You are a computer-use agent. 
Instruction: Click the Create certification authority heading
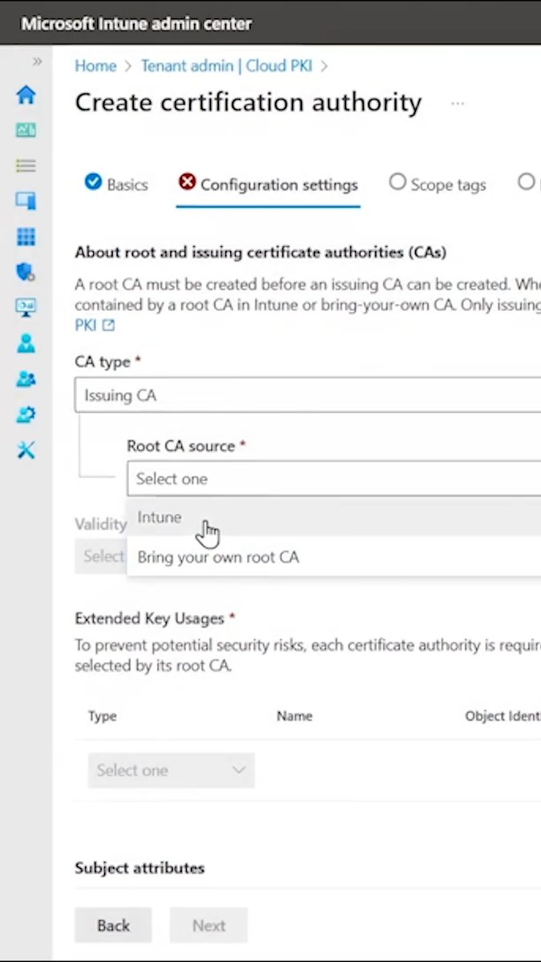248,103
